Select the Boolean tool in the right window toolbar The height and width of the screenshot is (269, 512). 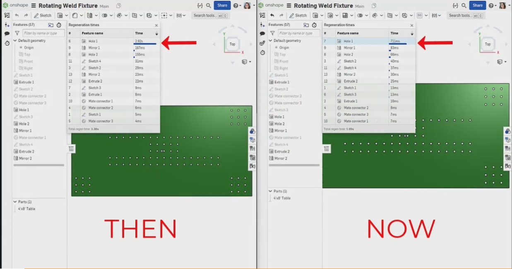[360, 15]
